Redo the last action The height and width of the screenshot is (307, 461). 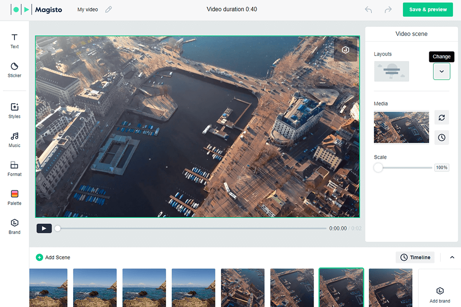click(388, 10)
